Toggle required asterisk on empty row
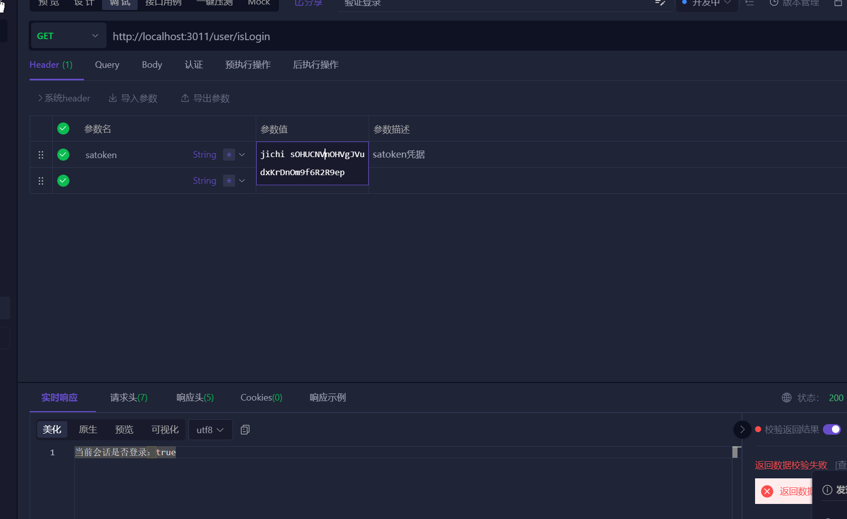Screen dimensions: 847x519 [229, 181]
